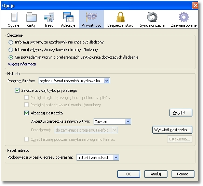Select 'użytkownik chce być śledzony' radio button
203x186 pixels.
coord(11,50)
